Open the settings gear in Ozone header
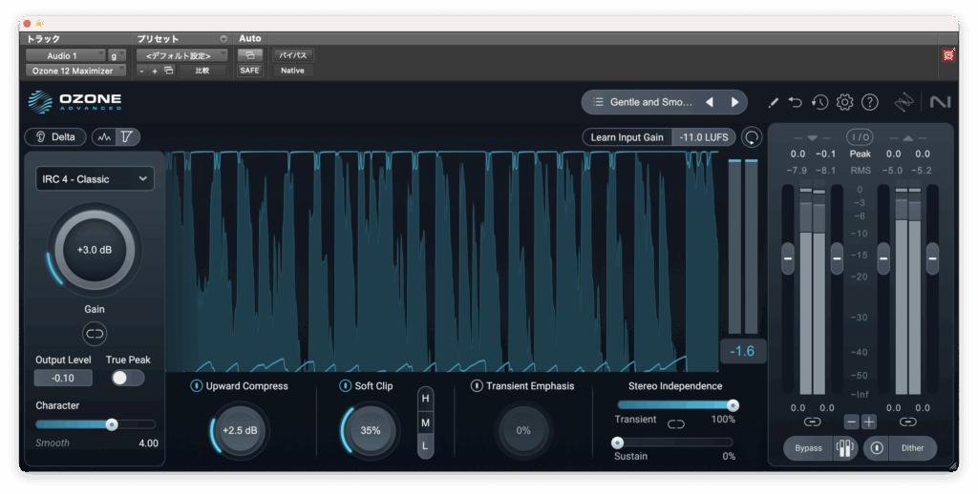Viewport: 978px width, 494px height. 844,102
